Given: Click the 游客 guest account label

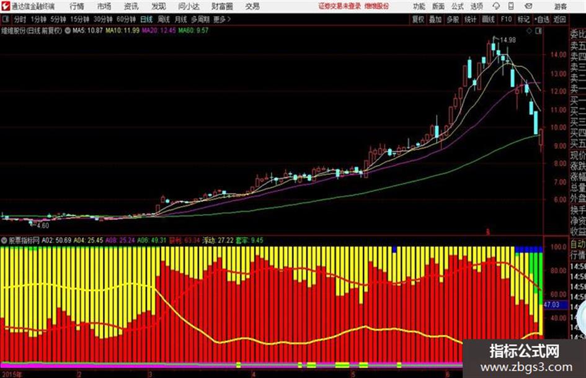Looking at the screenshot, I should [x=560, y=6].
